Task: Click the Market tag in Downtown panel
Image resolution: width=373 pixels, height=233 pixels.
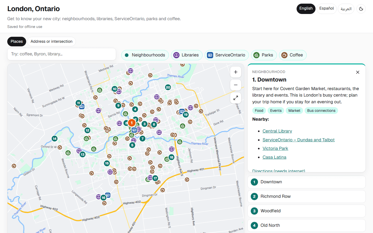Action: pyautogui.click(x=294, y=111)
